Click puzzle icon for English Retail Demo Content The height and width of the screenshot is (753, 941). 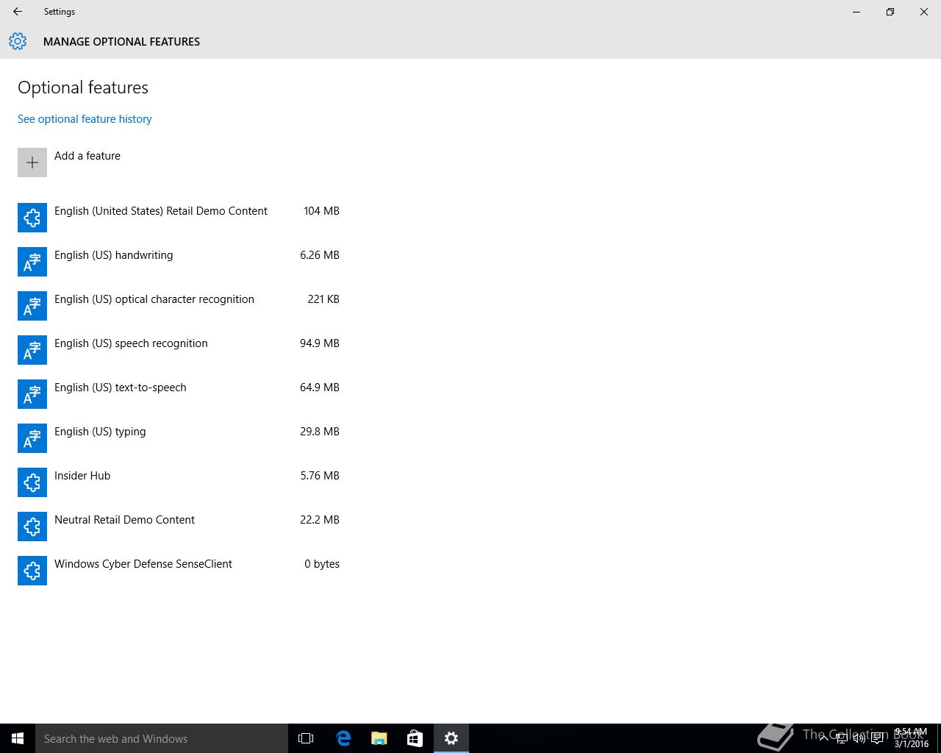pos(32,218)
